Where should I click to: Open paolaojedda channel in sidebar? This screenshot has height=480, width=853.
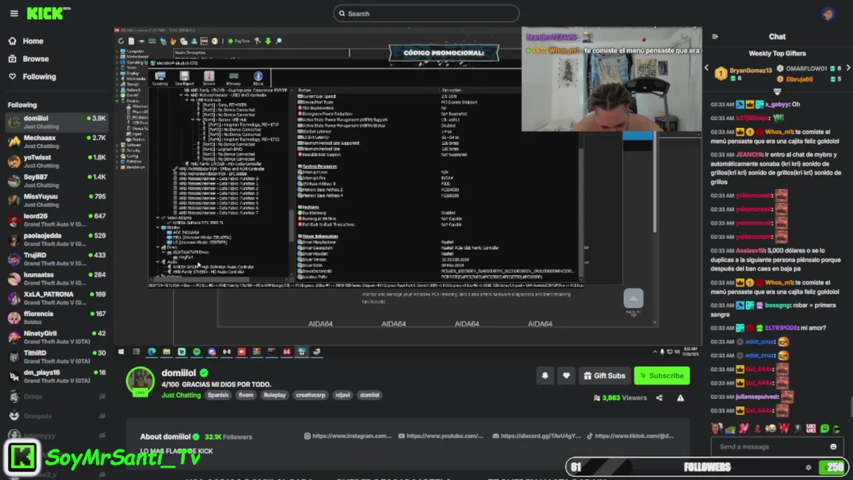(x=57, y=239)
